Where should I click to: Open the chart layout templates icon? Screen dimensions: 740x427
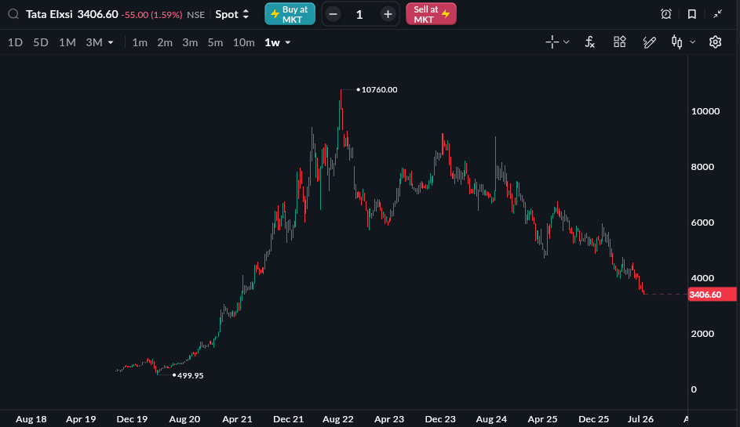[x=620, y=42]
